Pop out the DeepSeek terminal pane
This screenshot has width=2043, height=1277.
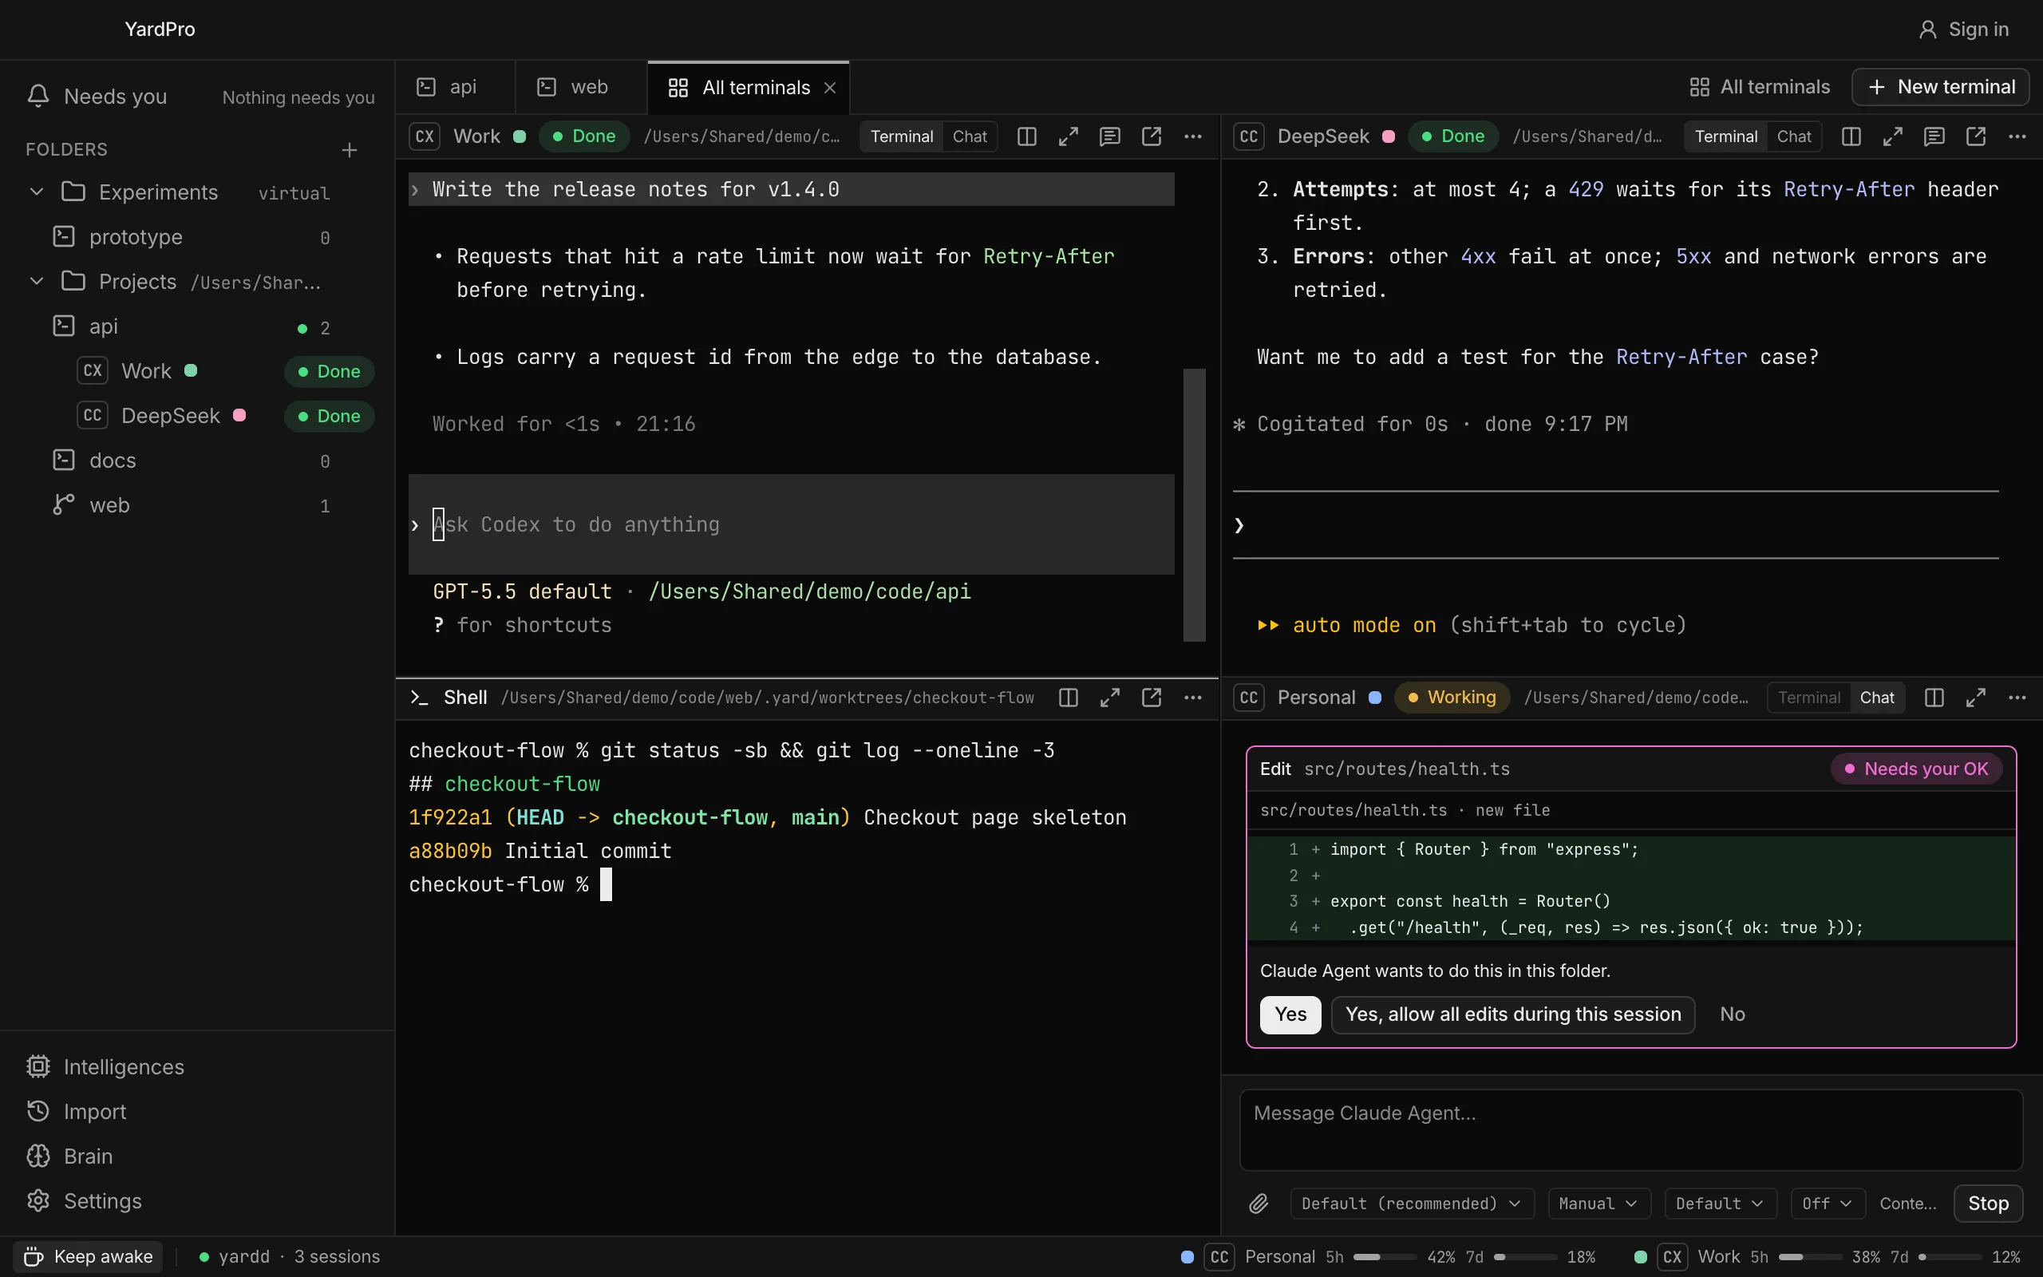tap(1975, 136)
